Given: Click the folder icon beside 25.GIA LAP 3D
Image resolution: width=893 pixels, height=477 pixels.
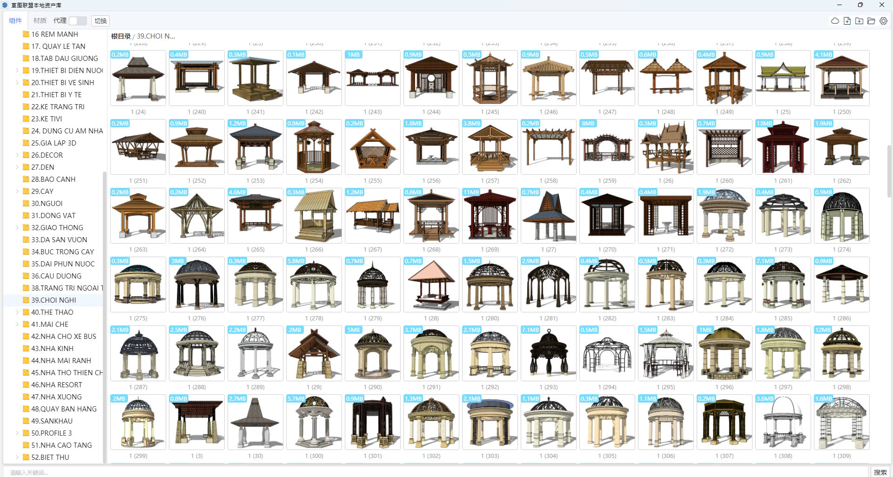Looking at the screenshot, I should click(26, 143).
